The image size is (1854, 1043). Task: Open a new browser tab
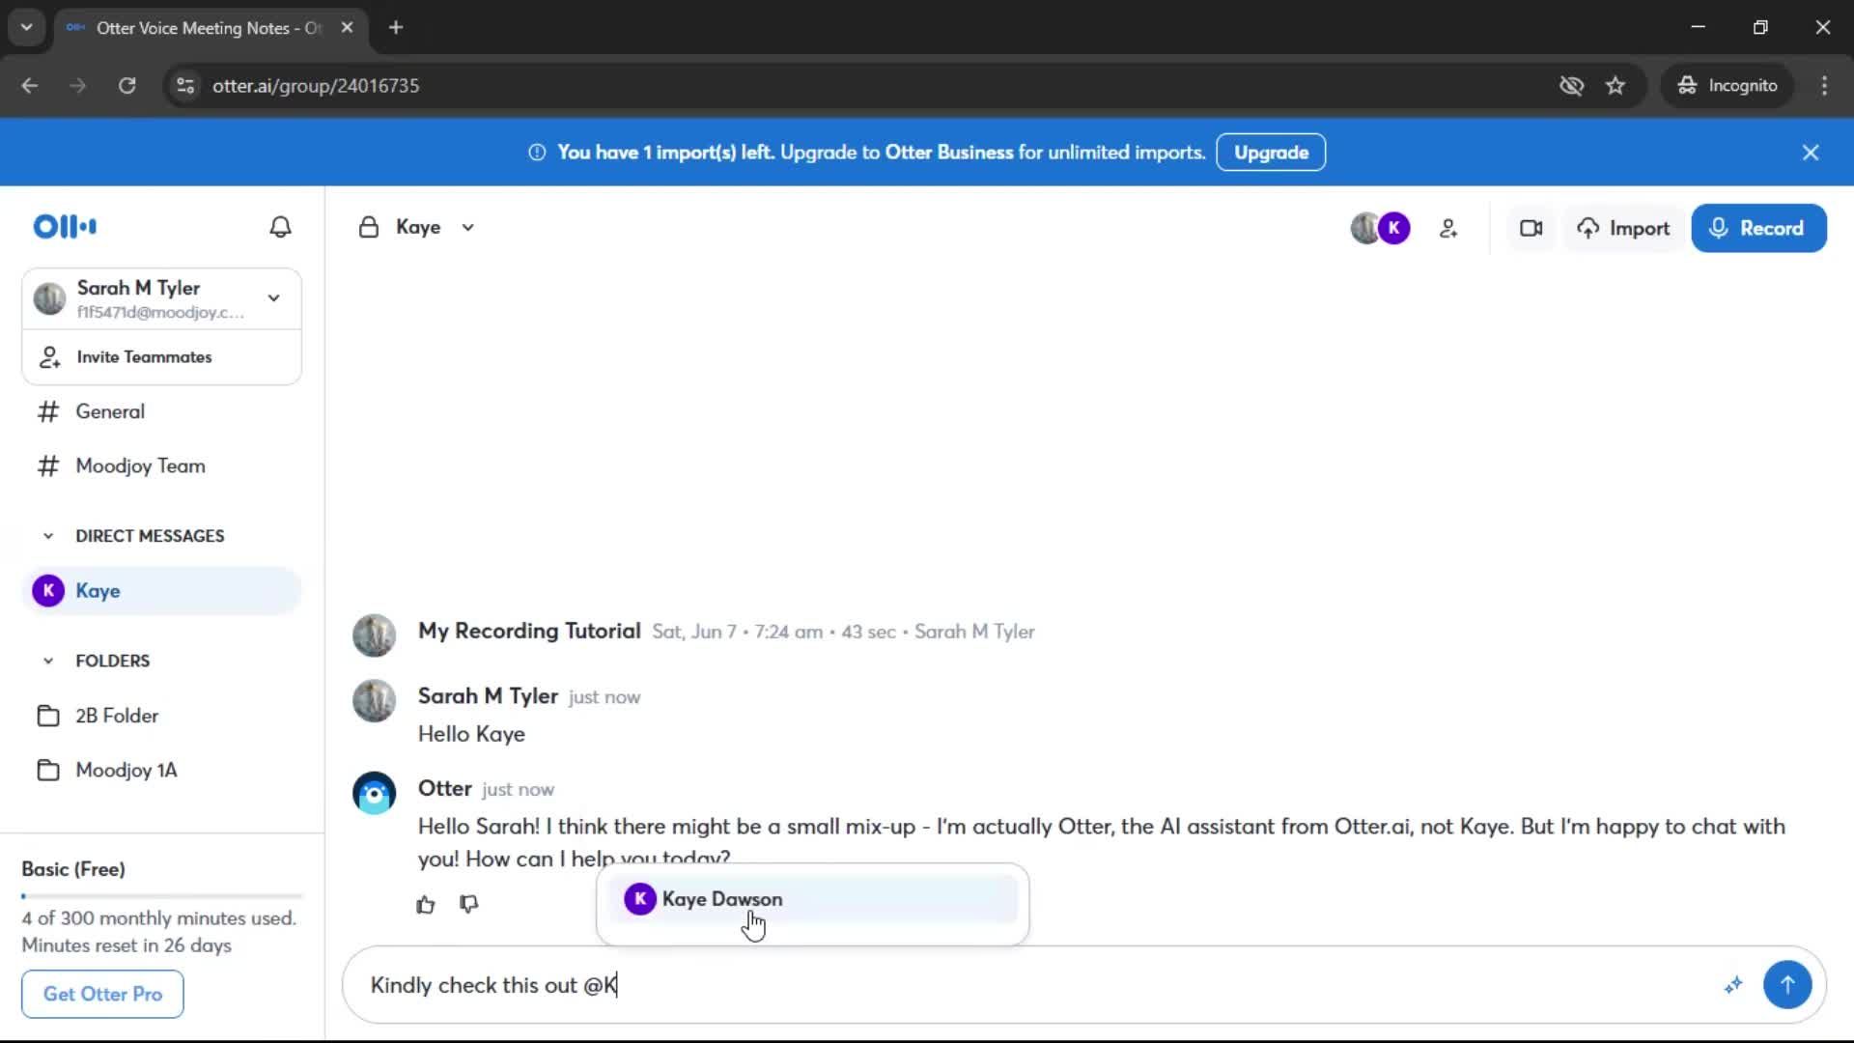click(x=396, y=28)
